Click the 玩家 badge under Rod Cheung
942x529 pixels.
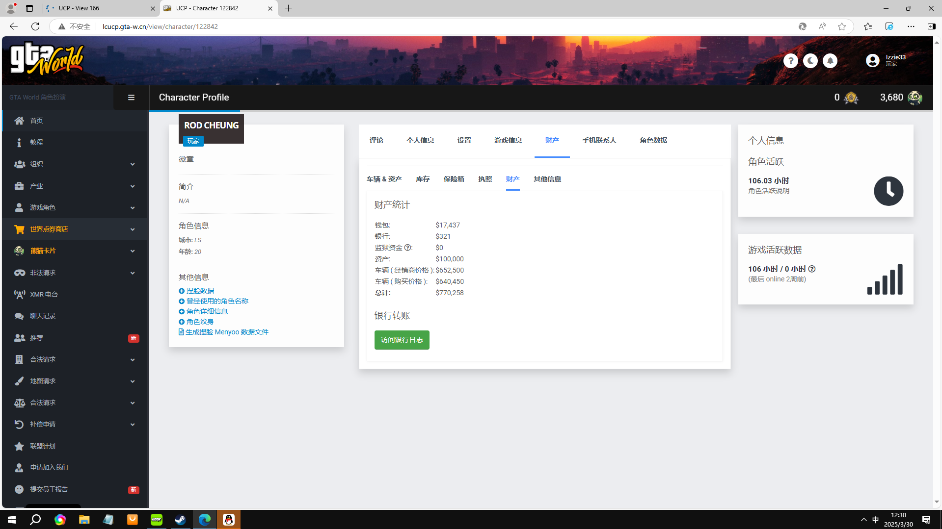click(x=193, y=141)
